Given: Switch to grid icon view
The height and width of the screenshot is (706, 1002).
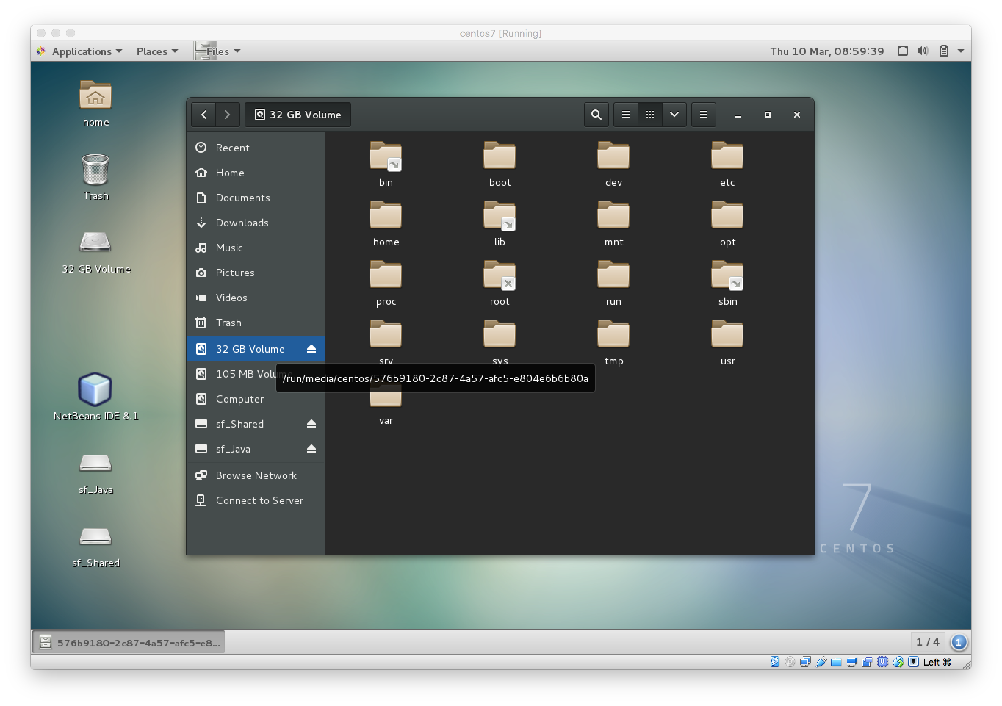Looking at the screenshot, I should pyautogui.click(x=650, y=115).
